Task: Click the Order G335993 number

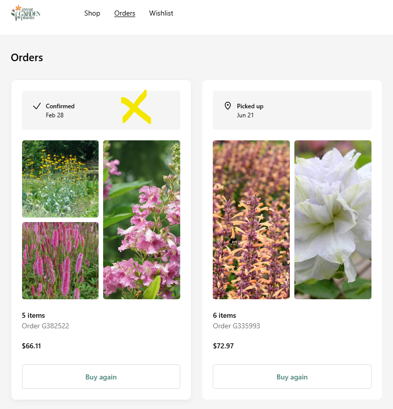Action: click(236, 326)
